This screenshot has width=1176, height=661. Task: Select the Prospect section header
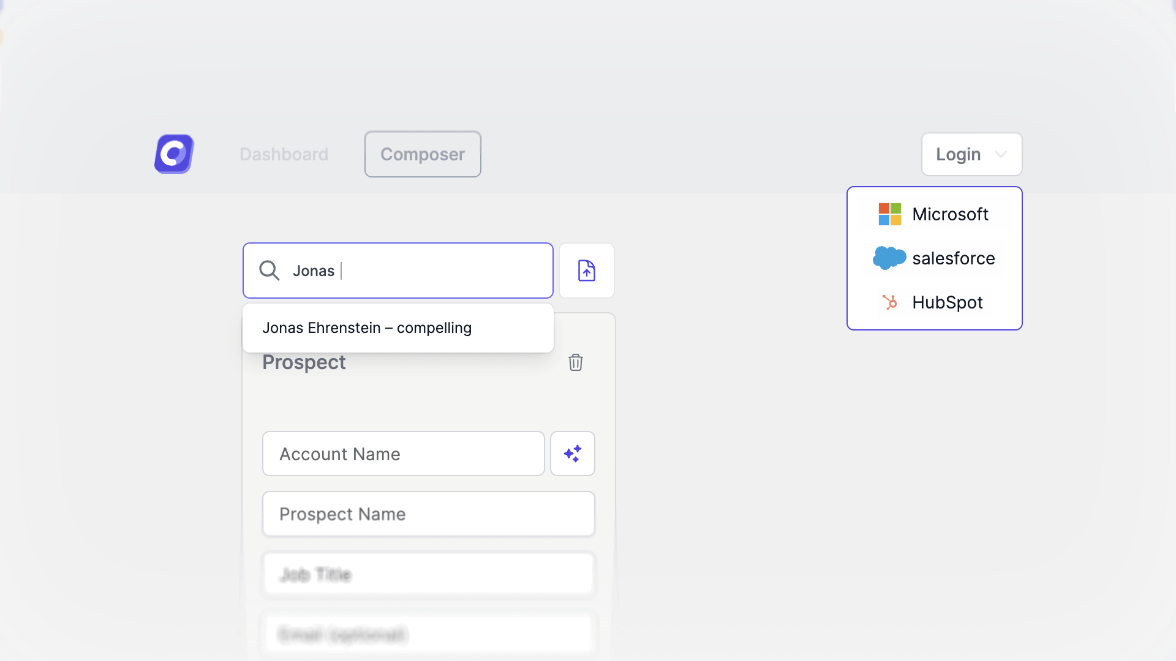pos(304,362)
